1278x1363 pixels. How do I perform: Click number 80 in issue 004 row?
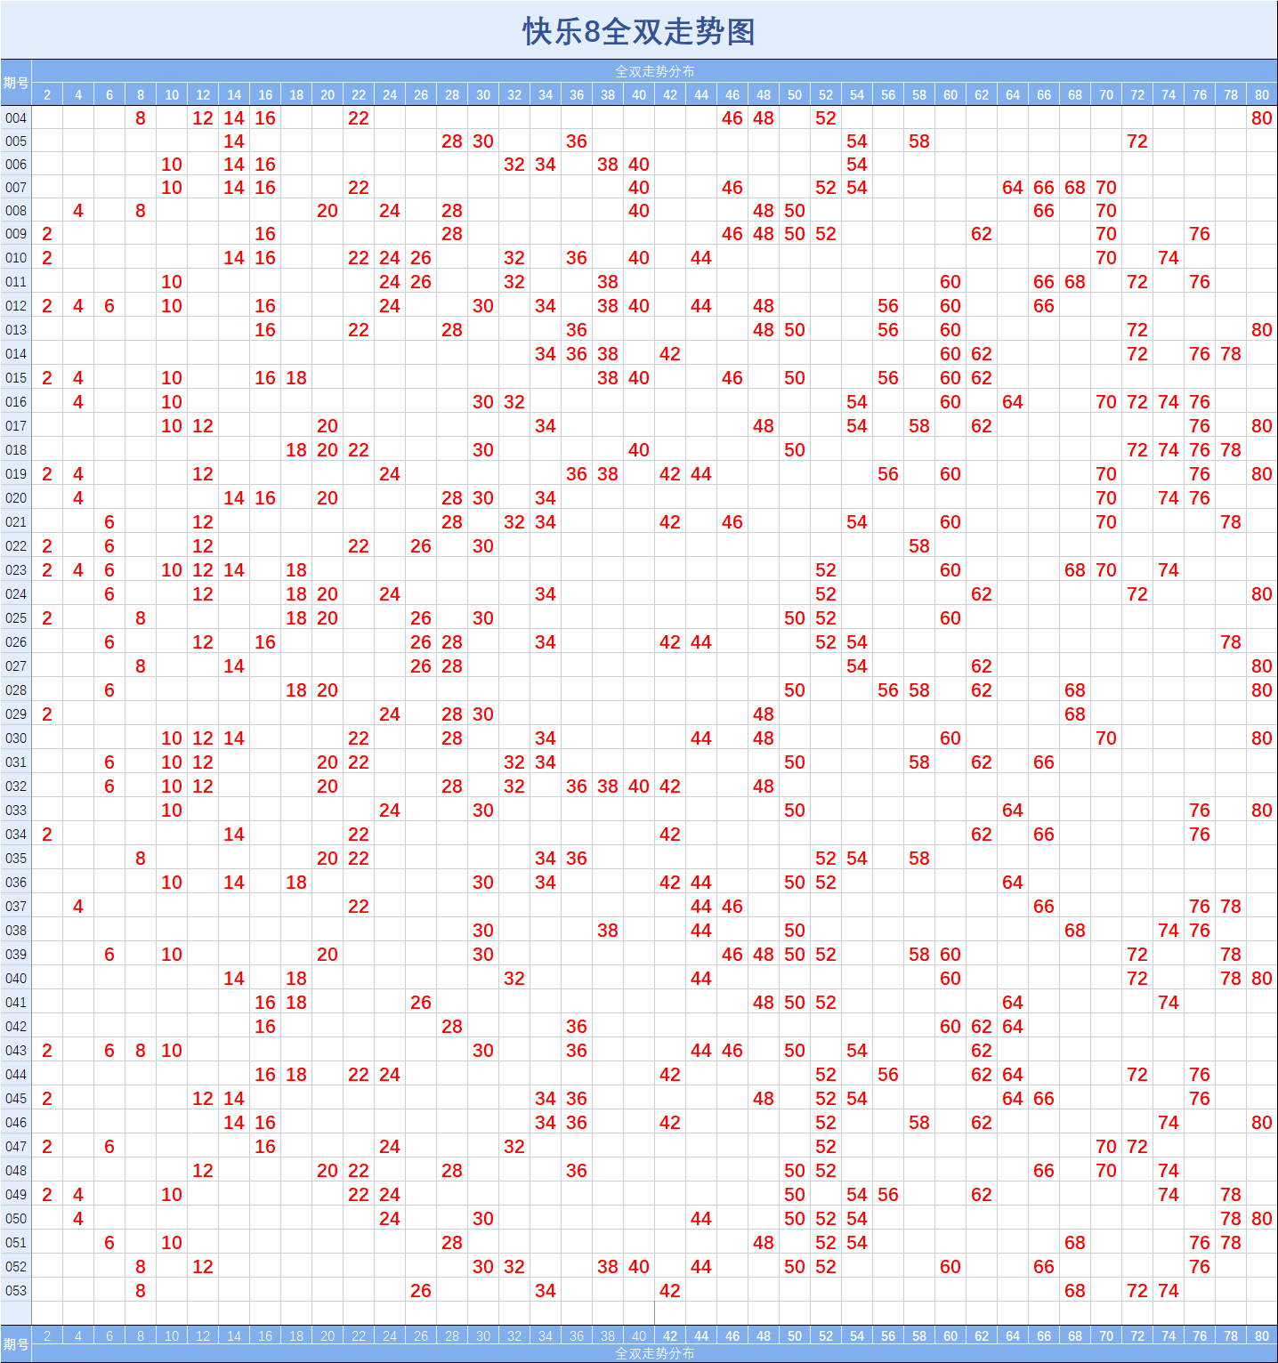click(x=1262, y=117)
